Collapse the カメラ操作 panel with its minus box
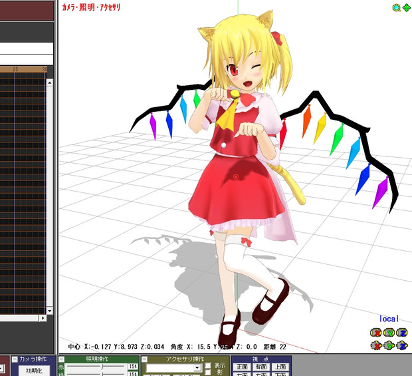This screenshot has width=412, height=376. click(x=15, y=359)
